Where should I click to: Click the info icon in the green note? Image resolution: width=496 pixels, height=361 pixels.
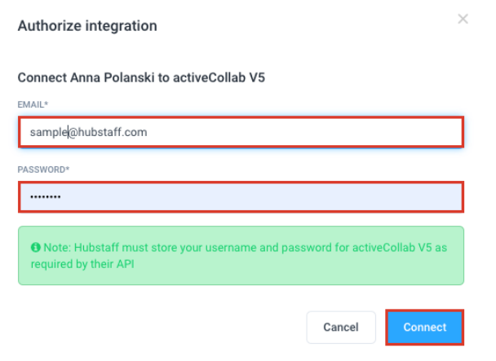tap(36, 248)
